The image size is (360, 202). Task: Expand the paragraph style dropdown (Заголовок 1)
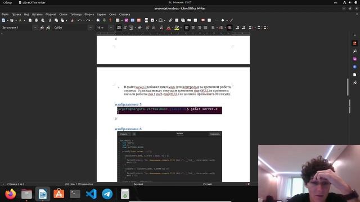click(35, 27)
